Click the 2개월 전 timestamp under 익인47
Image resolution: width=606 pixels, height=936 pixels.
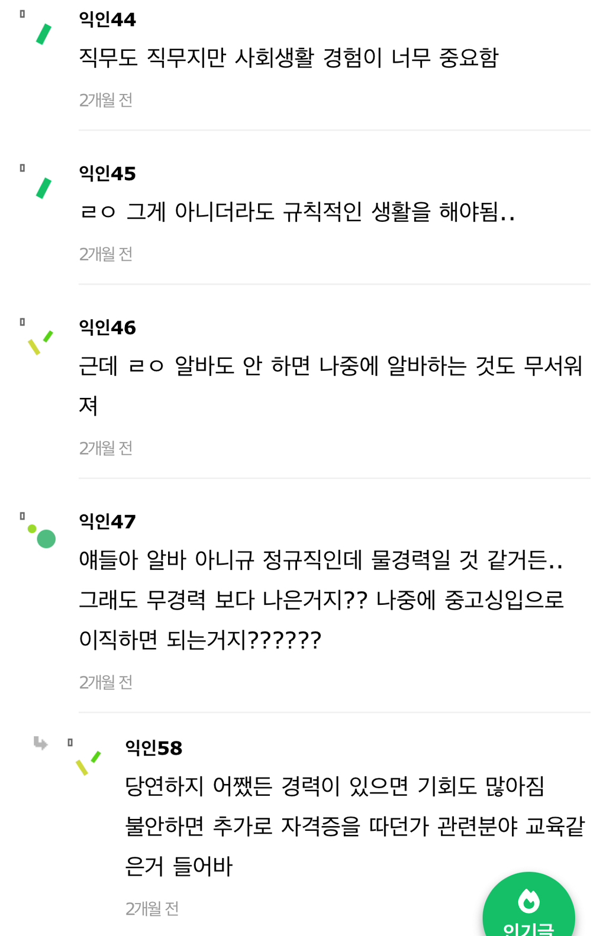click(105, 682)
